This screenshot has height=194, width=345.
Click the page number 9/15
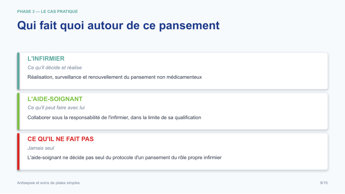click(324, 183)
